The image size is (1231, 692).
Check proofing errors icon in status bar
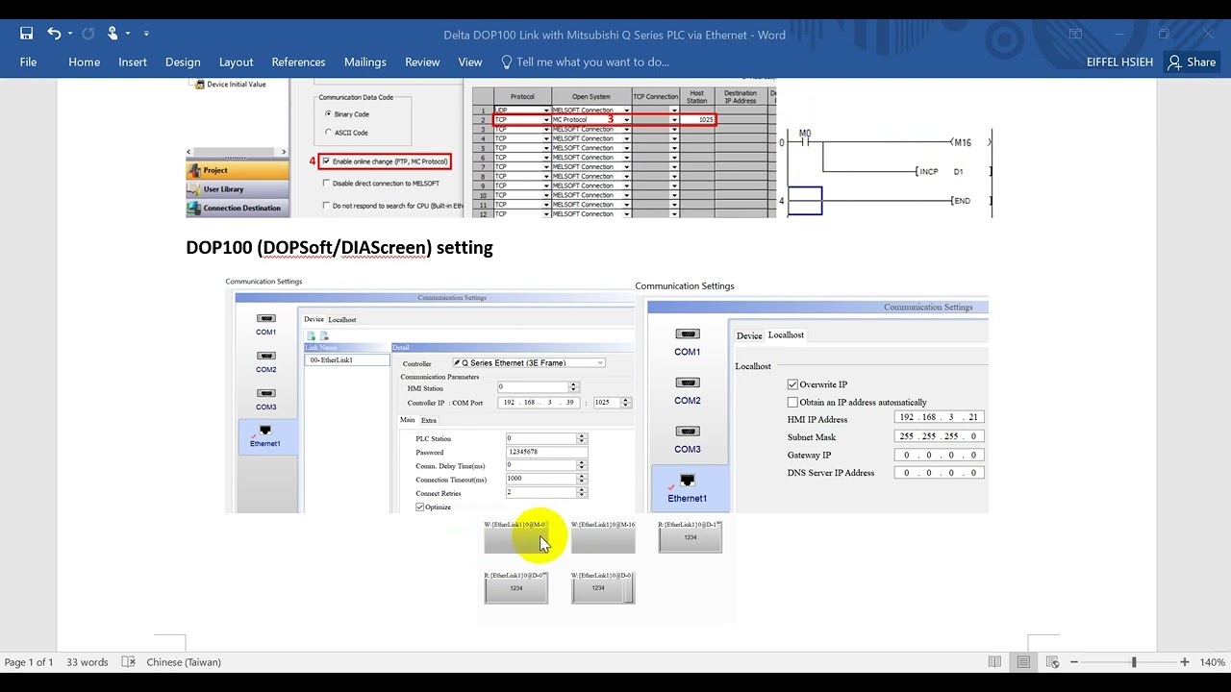point(128,662)
